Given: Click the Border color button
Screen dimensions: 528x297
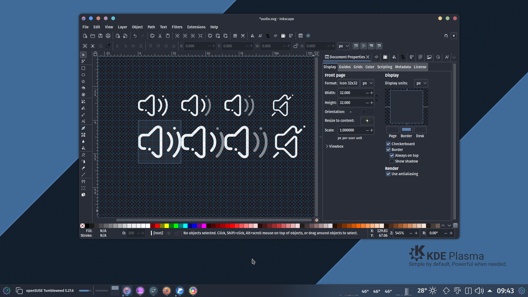Looking at the screenshot, I should 406,130.
